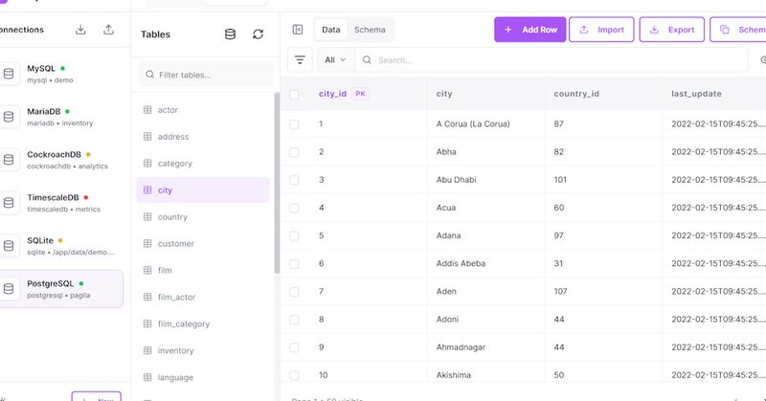Click the address table grid icon

click(x=147, y=137)
